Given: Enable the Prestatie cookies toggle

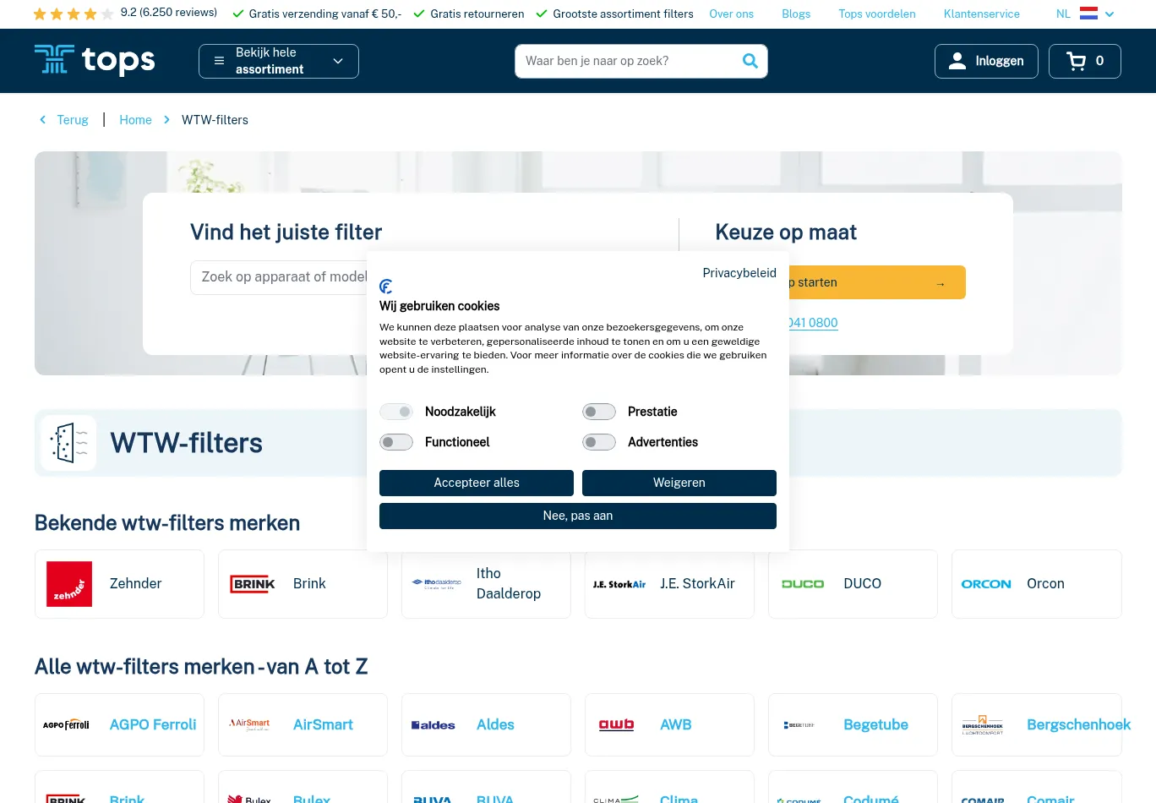Looking at the screenshot, I should pyautogui.click(x=599, y=412).
